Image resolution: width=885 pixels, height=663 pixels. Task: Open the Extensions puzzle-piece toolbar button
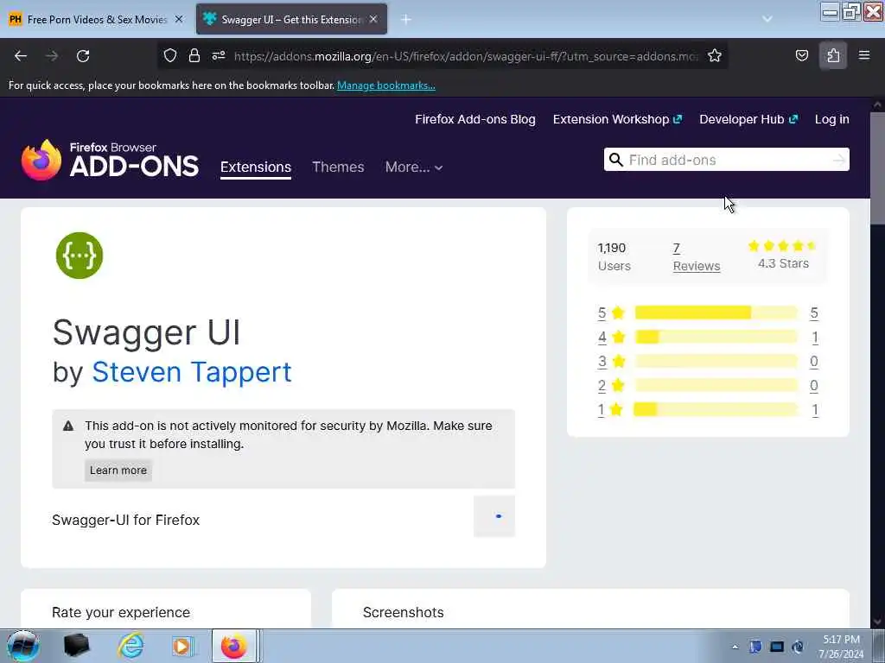click(833, 55)
